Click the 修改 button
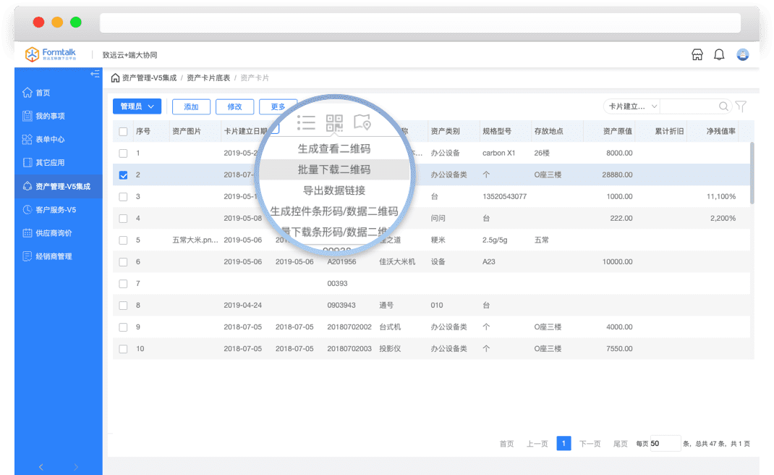Viewport: 774px width, 475px height. click(234, 106)
